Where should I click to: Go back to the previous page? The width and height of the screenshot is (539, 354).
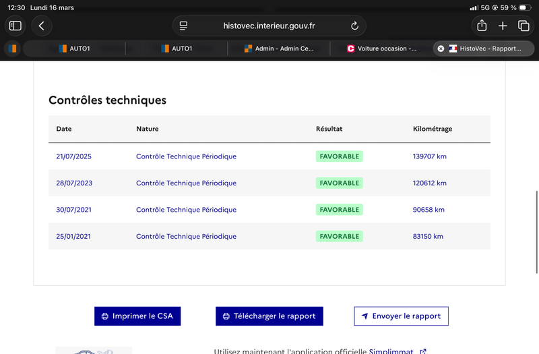coord(42,26)
